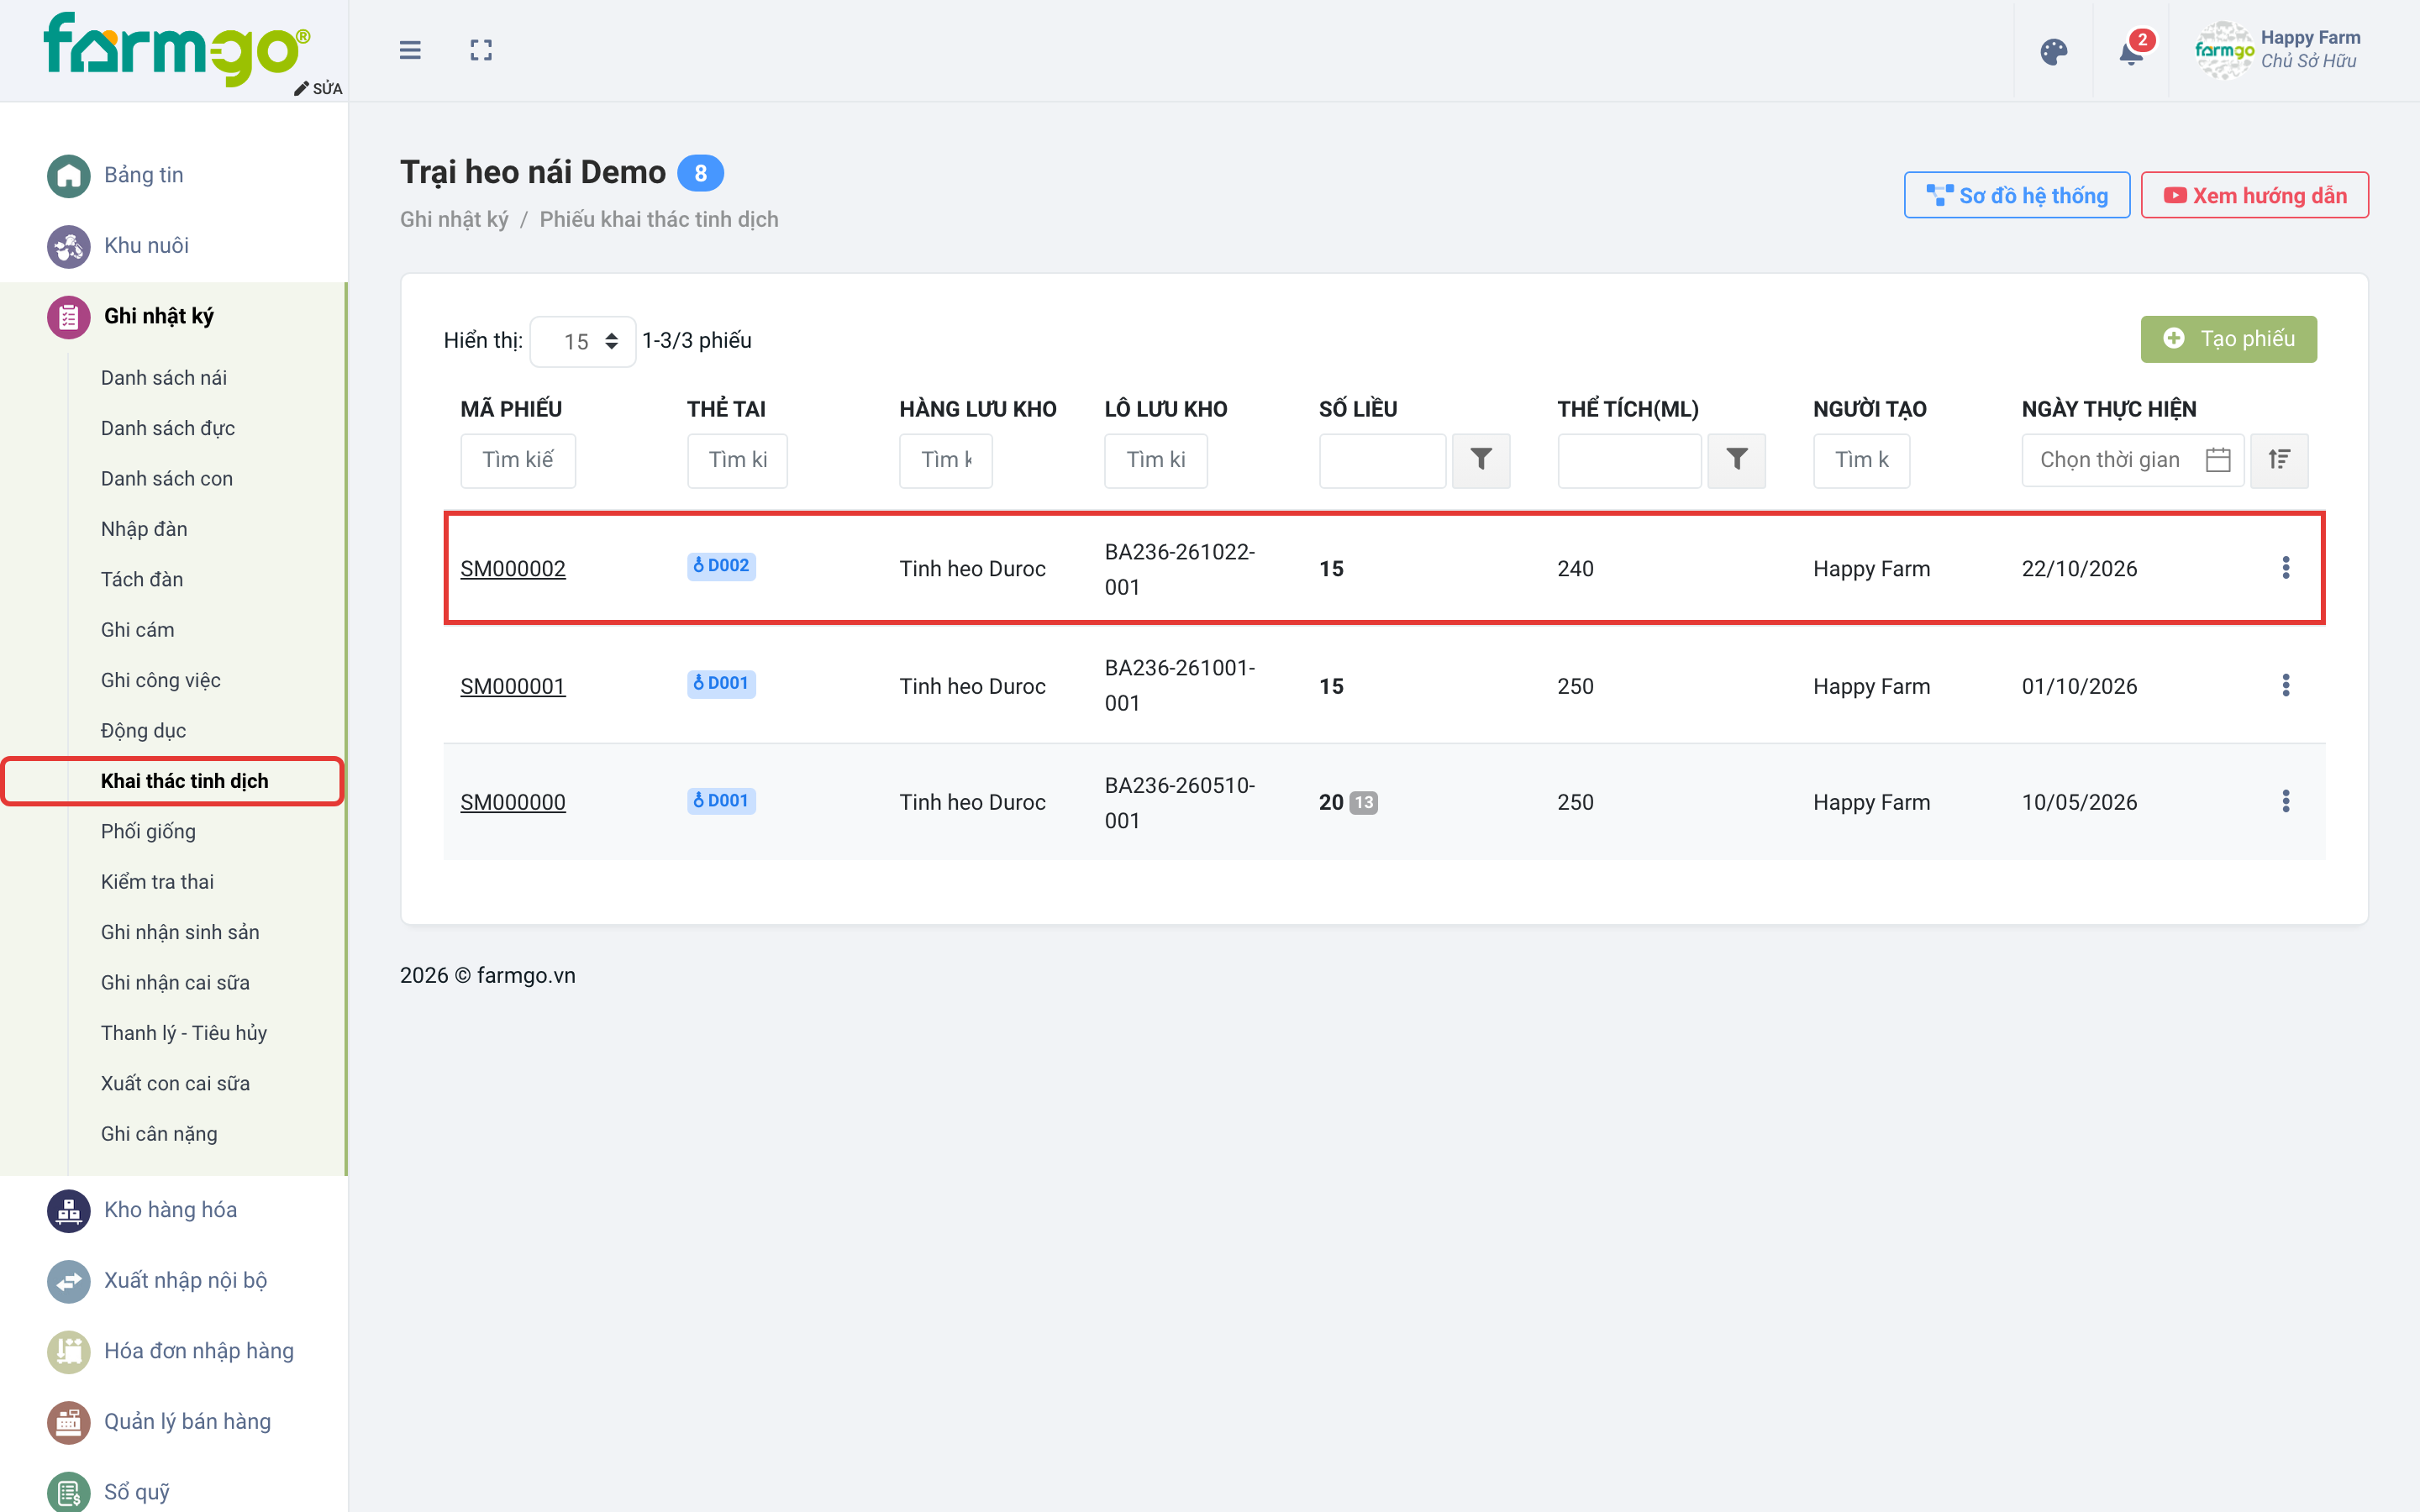Go to Kiểm tra thai page
2420x1512 pixels.
157,882
